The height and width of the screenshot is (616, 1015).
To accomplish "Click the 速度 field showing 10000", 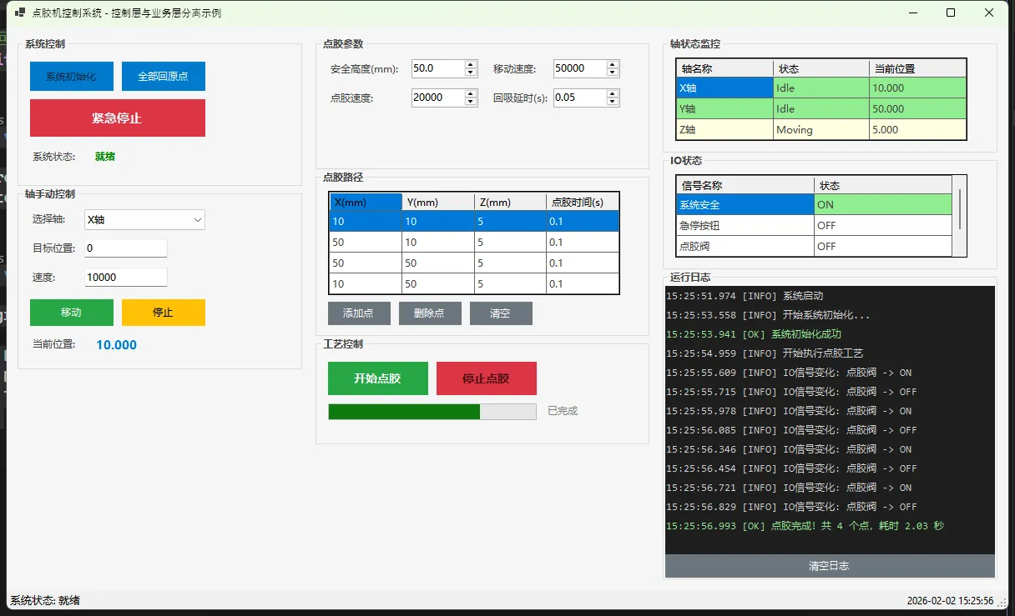I will pos(125,278).
